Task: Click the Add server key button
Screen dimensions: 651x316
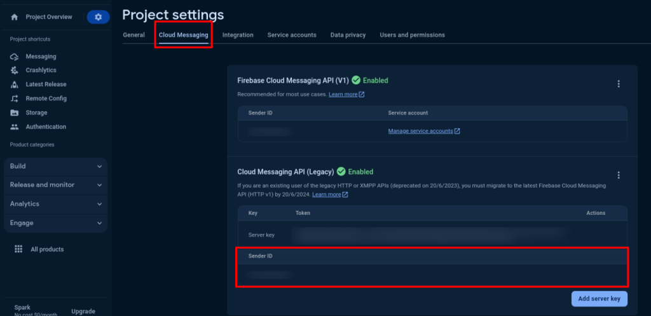Action: pos(600,299)
